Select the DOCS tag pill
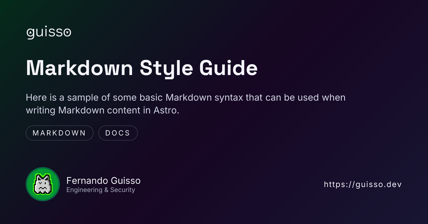428x224 pixels. point(118,133)
